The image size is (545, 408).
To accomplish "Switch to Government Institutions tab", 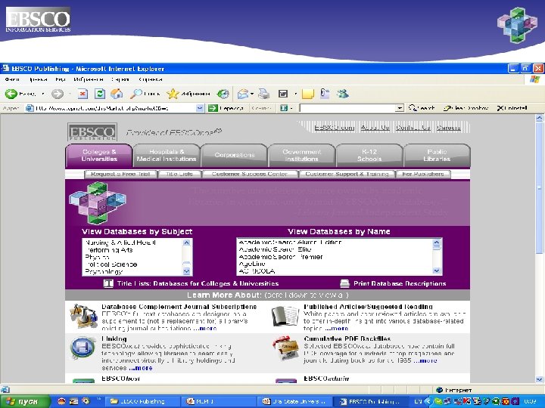I will [302, 156].
